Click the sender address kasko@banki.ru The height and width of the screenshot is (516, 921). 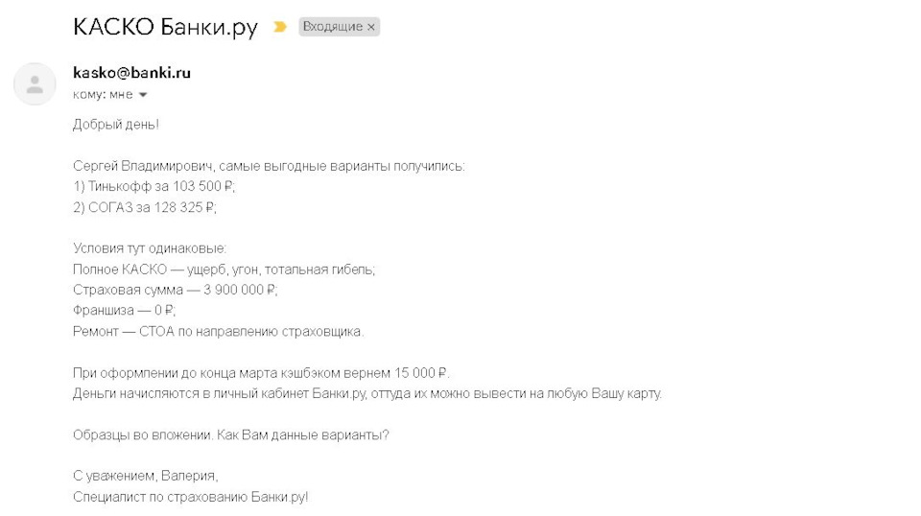[x=131, y=73]
